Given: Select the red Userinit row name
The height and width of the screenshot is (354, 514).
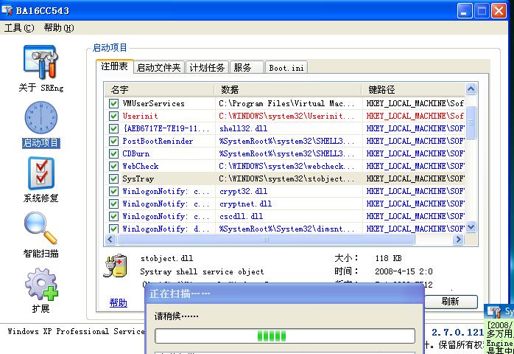Looking at the screenshot, I should pos(140,116).
